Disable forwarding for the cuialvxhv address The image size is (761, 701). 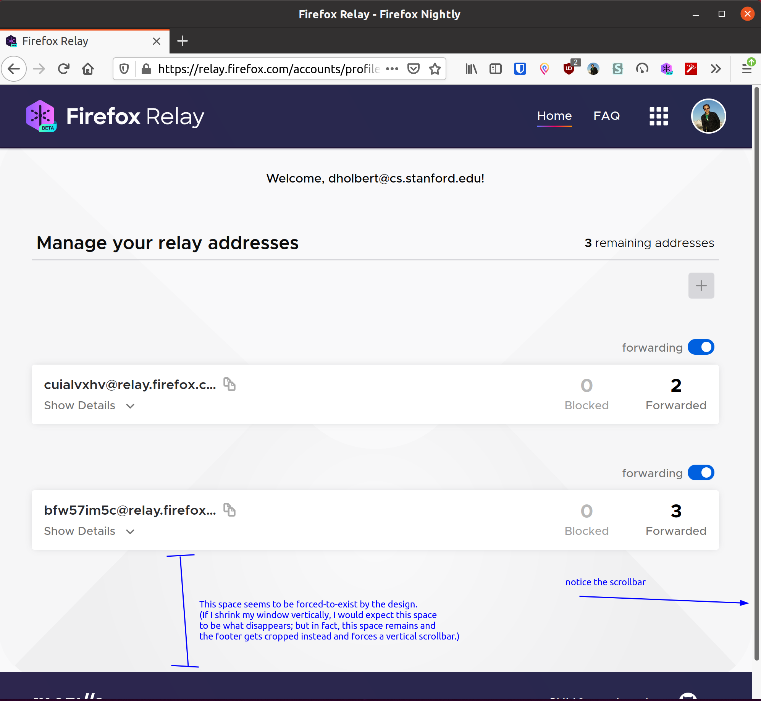701,347
